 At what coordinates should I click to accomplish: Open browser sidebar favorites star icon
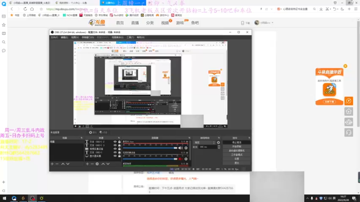pos(4,25)
